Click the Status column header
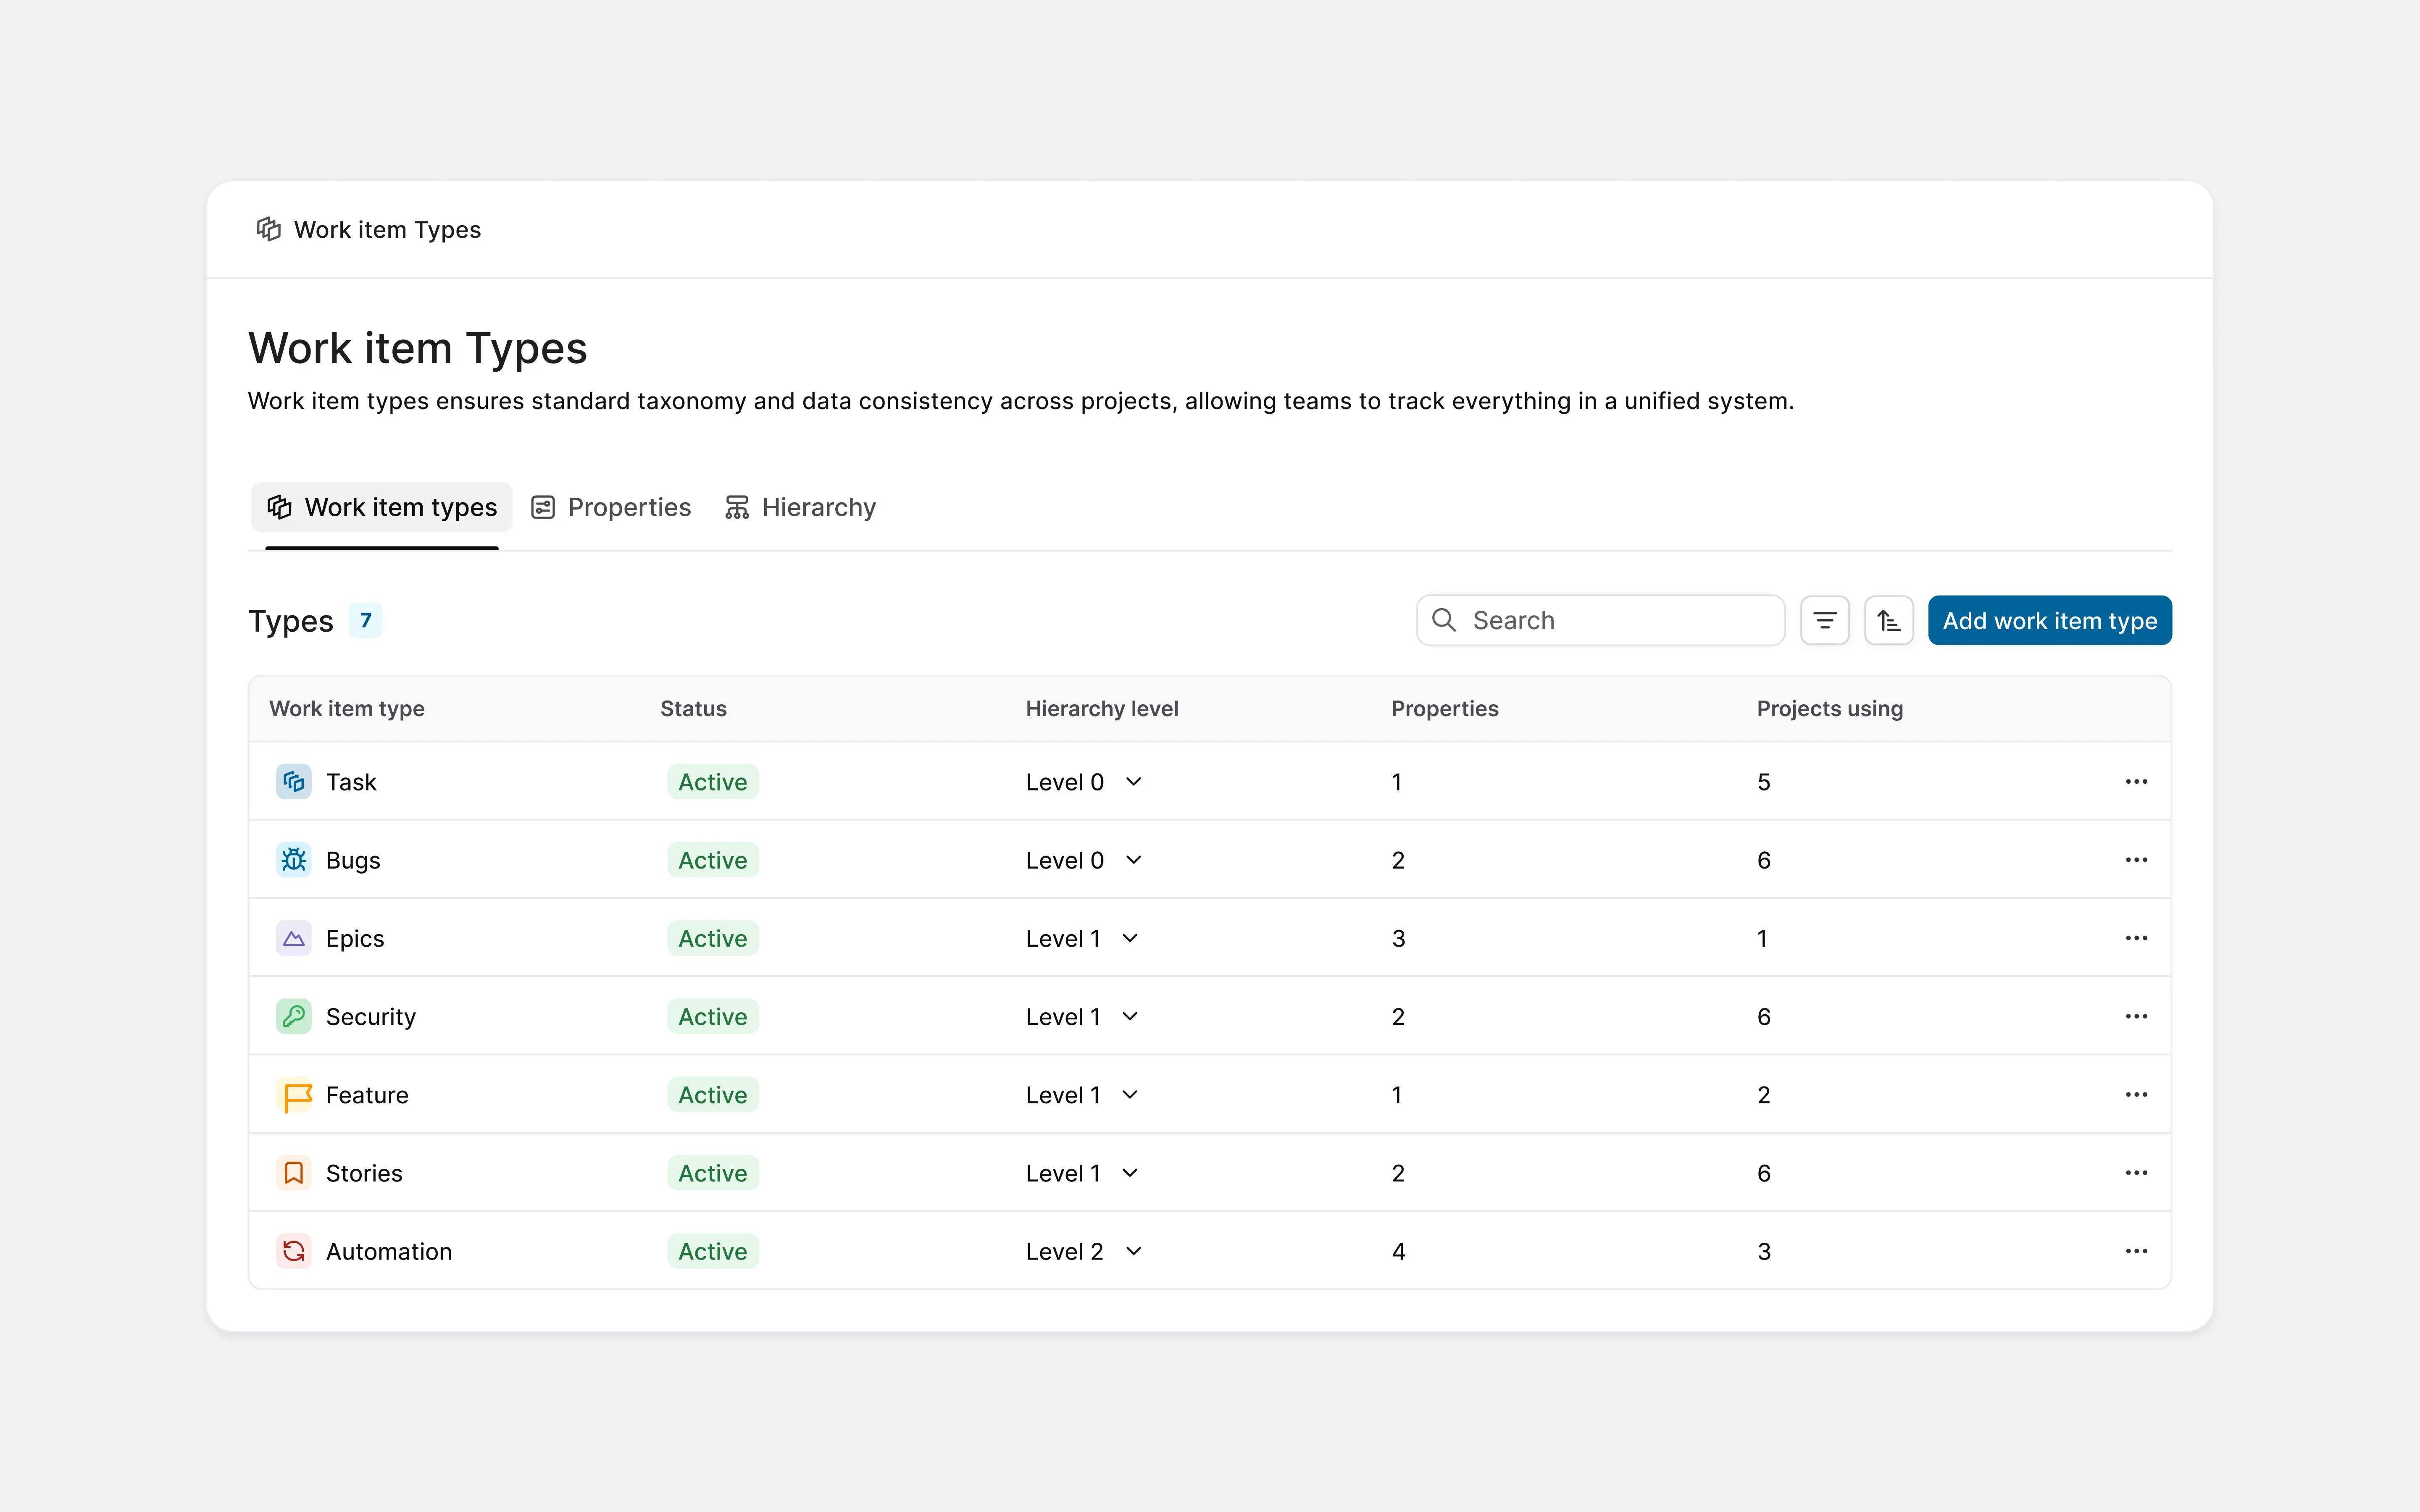 [693, 709]
